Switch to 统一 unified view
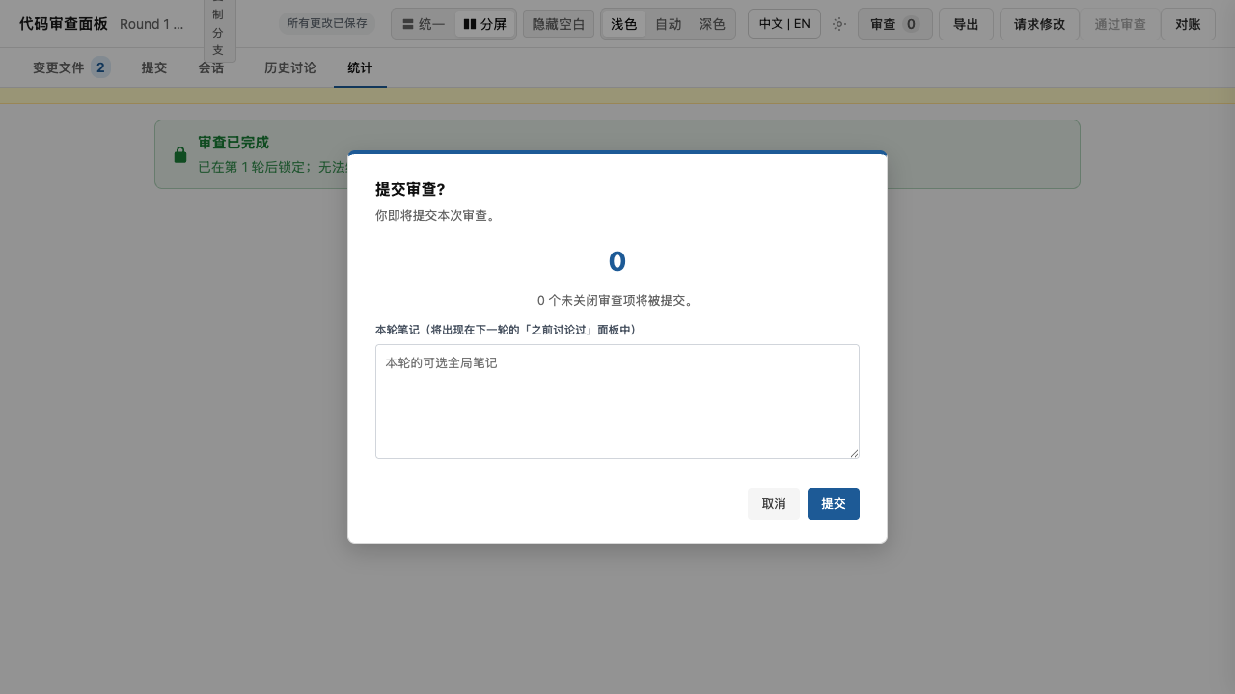Image resolution: width=1235 pixels, height=694 pixels. point(424,24)
